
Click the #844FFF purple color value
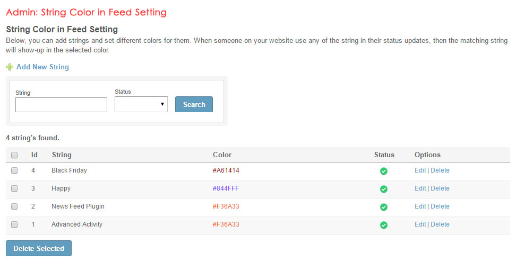pos(226,188)
